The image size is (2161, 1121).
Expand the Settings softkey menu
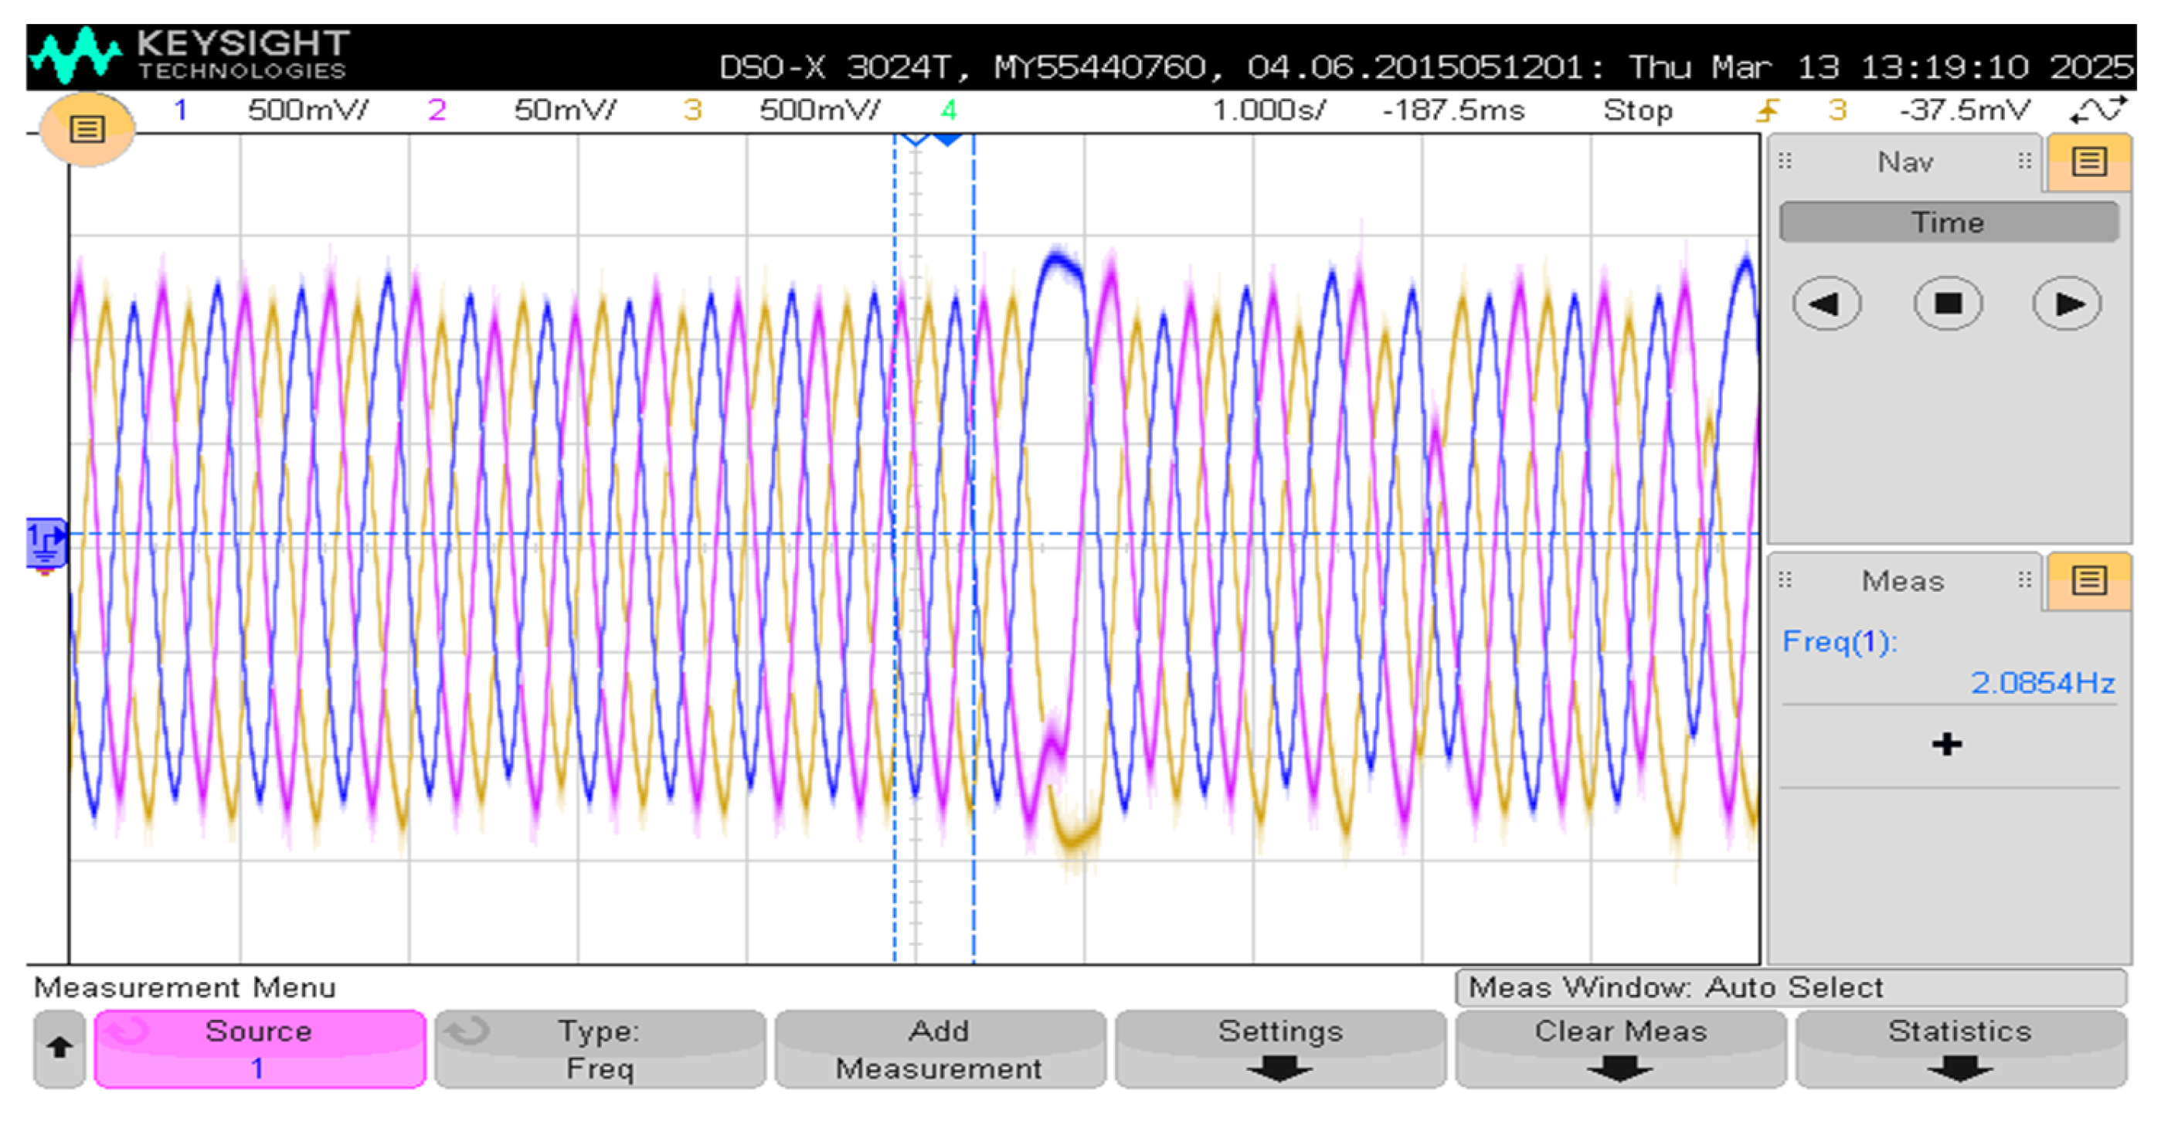click(x=1279, y=1049)
